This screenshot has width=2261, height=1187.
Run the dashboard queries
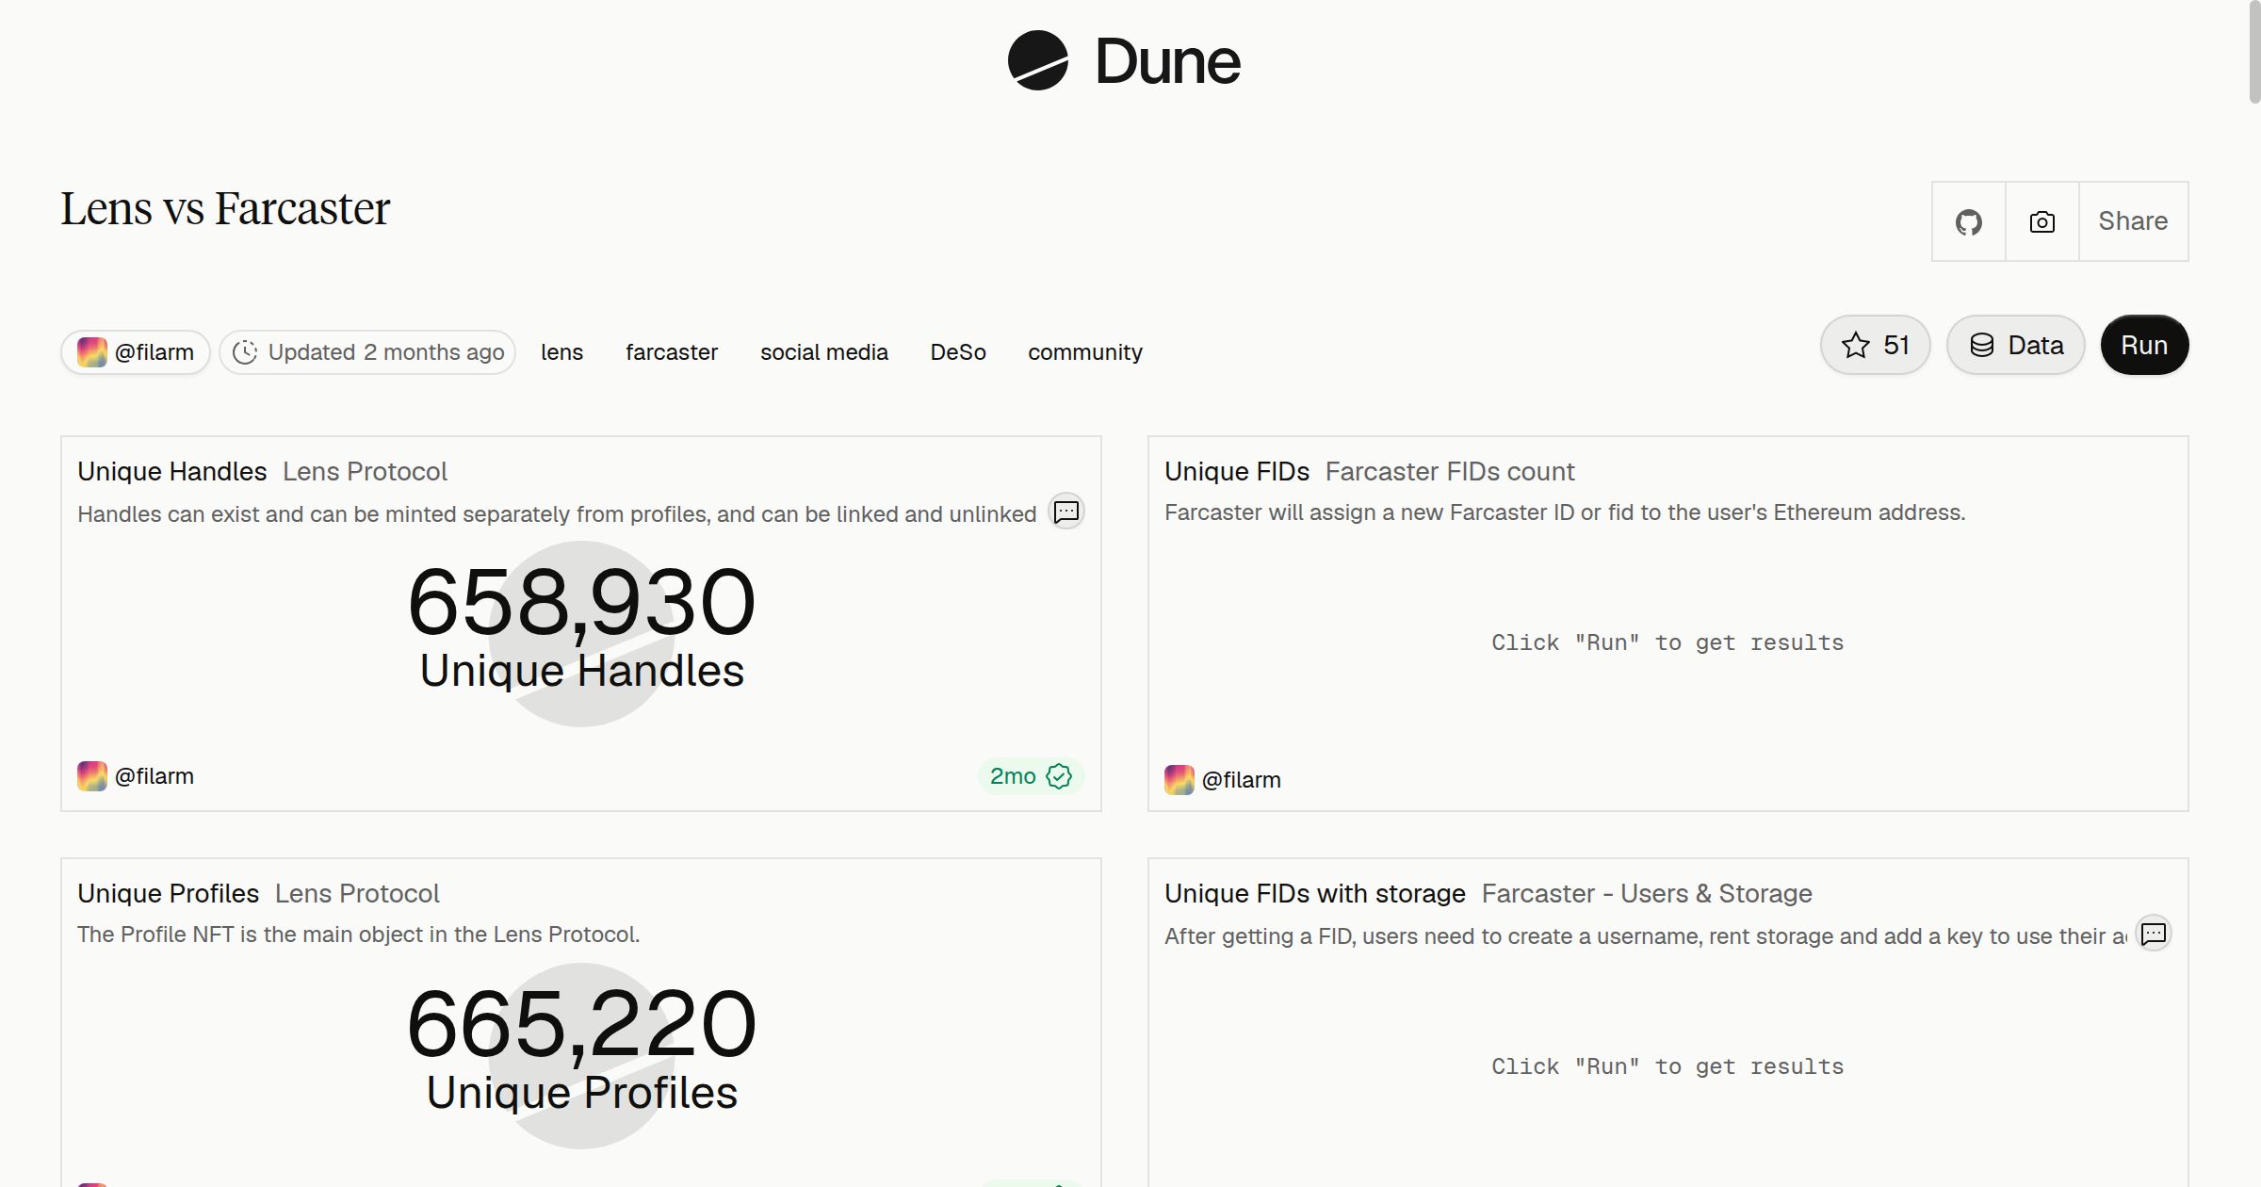click(2144, 345)
